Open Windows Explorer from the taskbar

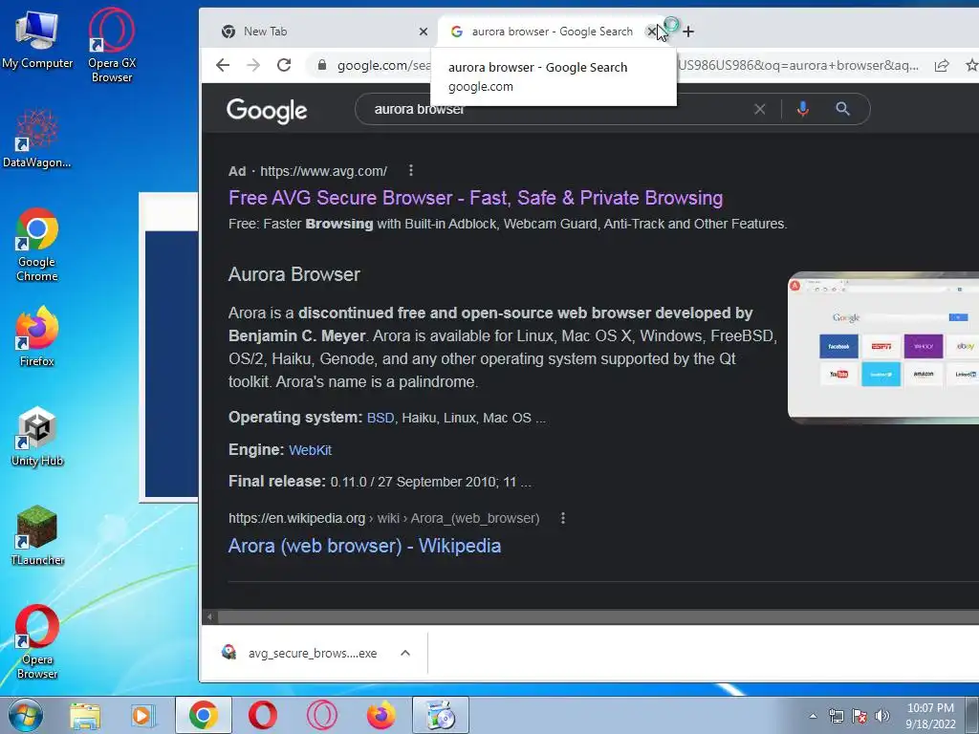pos(85,715)
